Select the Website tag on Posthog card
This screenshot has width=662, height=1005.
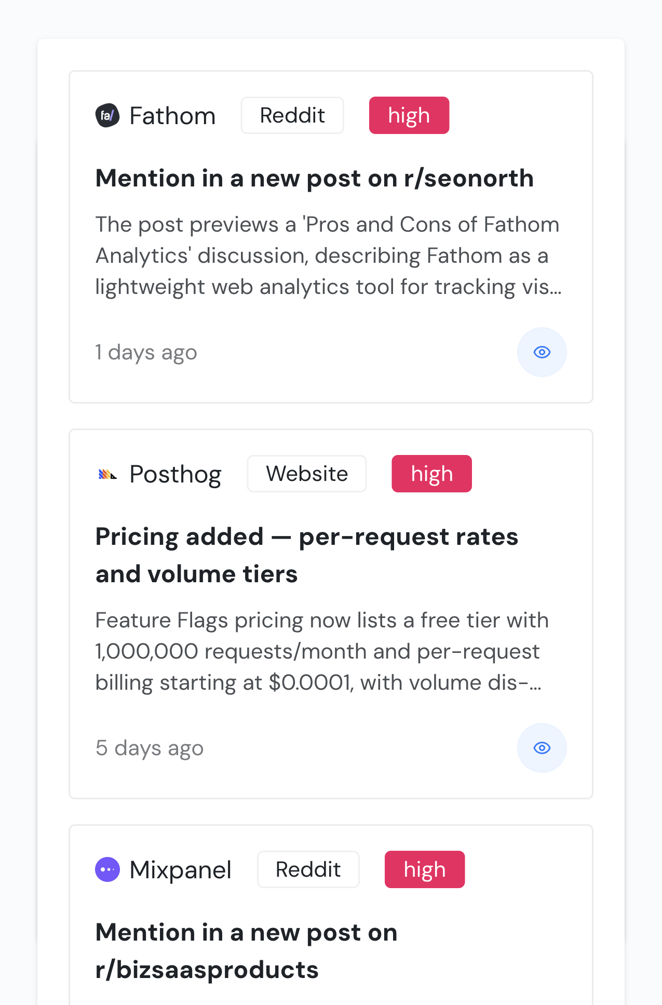pos(307,474)
